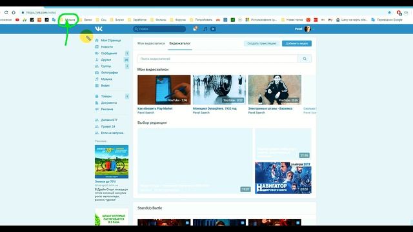Open VK notifications bell

tap(195, 28)
